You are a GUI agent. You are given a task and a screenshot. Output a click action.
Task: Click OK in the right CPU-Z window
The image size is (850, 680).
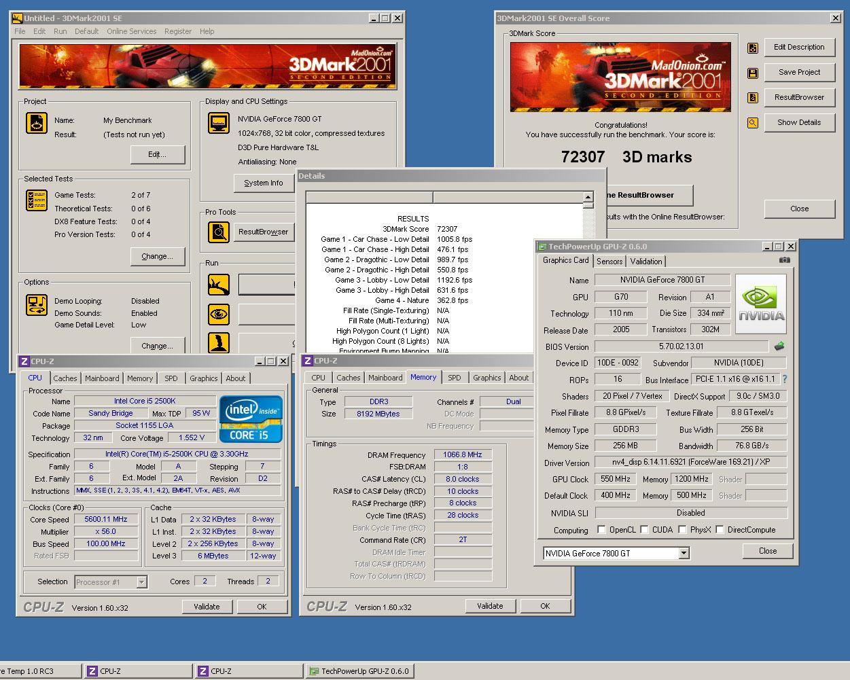point(545,606)
